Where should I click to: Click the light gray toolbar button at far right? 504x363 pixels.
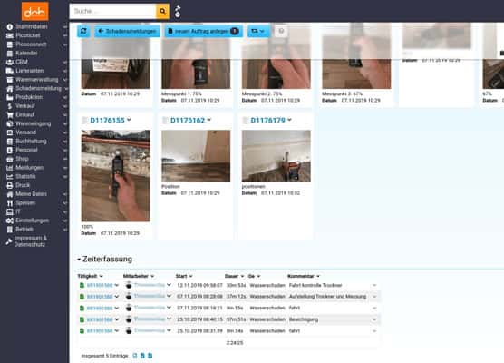tap(281, 31)
